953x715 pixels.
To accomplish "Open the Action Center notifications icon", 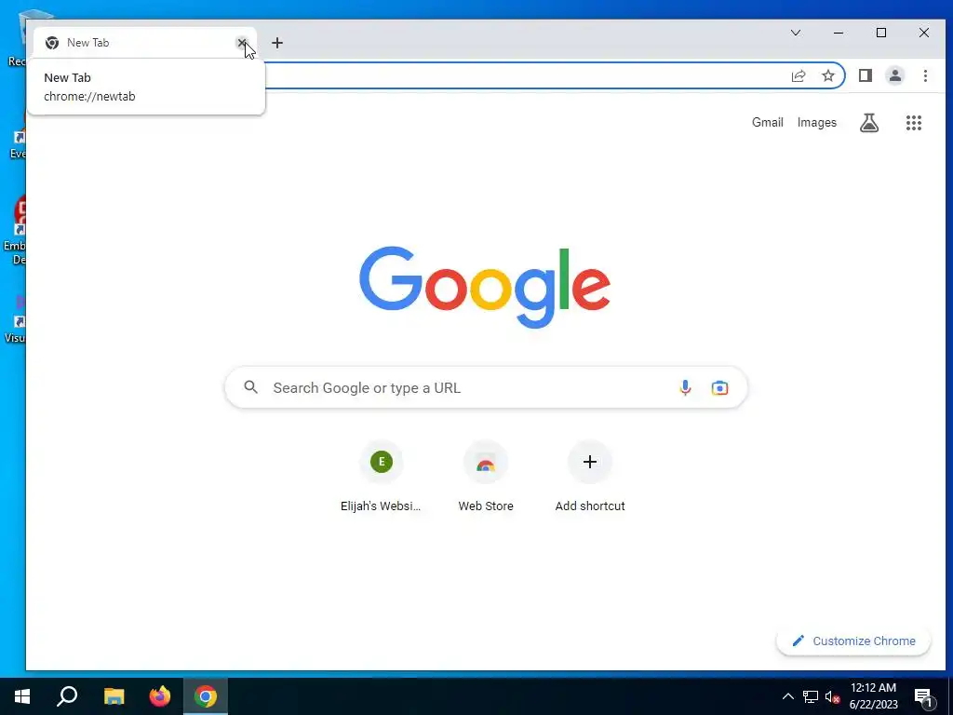I will pos(923,696).
